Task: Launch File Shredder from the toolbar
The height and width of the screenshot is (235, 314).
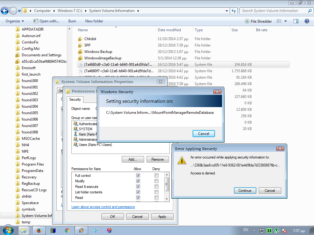Action: (x=258, y=21)
